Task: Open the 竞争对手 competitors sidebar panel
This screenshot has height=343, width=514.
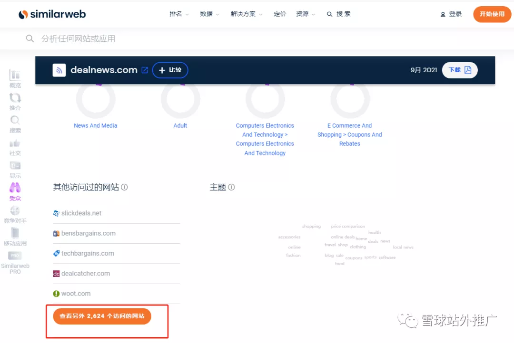Action: (15, 214)
